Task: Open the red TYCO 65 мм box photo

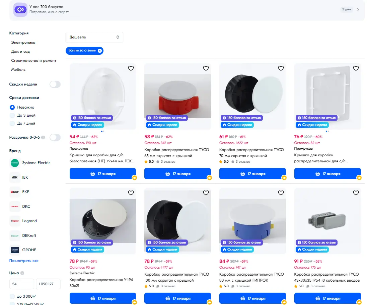Action: tap(178, 96)
